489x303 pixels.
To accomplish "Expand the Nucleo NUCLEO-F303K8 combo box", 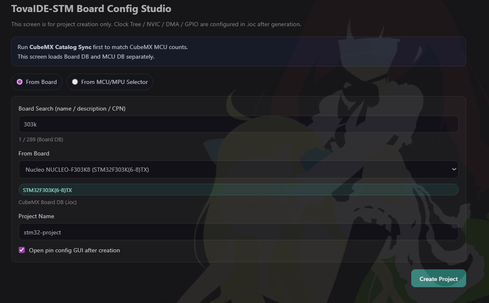I will [238, 169].
